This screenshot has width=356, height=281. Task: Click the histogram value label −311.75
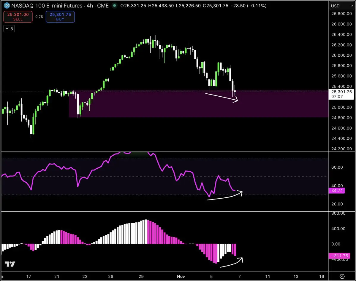339,256
